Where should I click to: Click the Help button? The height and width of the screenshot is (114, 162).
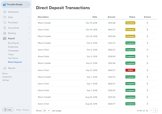click(8, 110)
